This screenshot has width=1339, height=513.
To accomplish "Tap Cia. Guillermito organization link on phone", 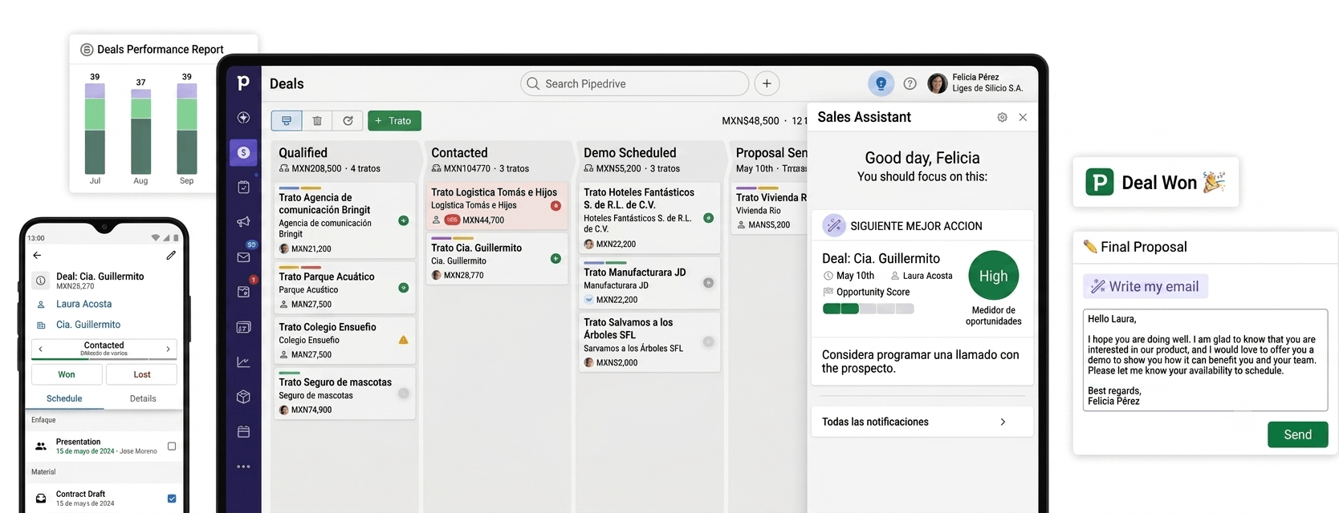I will tap(88, 325).
